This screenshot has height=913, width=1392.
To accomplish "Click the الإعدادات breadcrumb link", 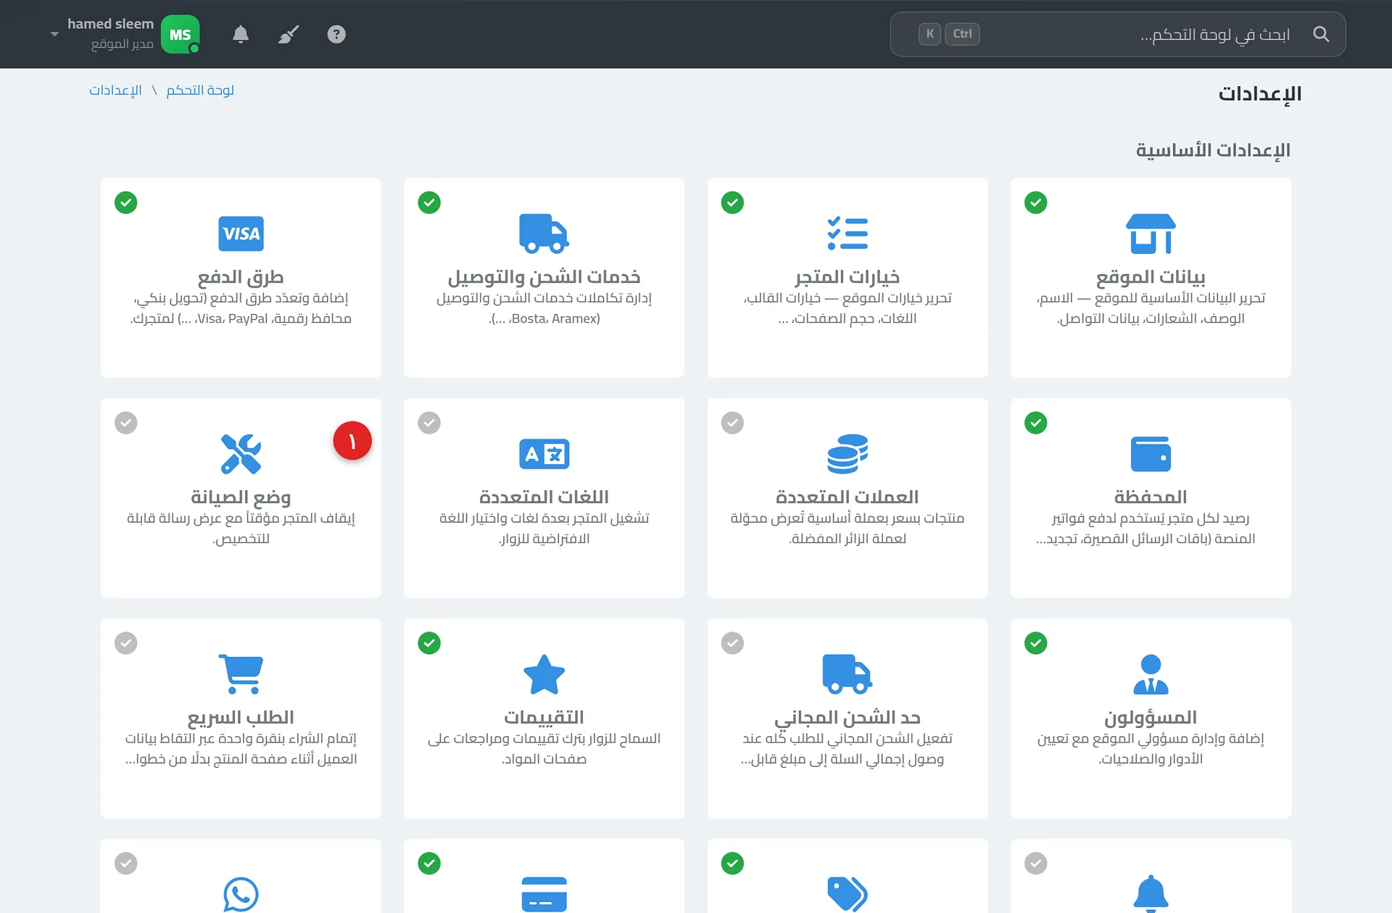I will [x=115, y=90].
